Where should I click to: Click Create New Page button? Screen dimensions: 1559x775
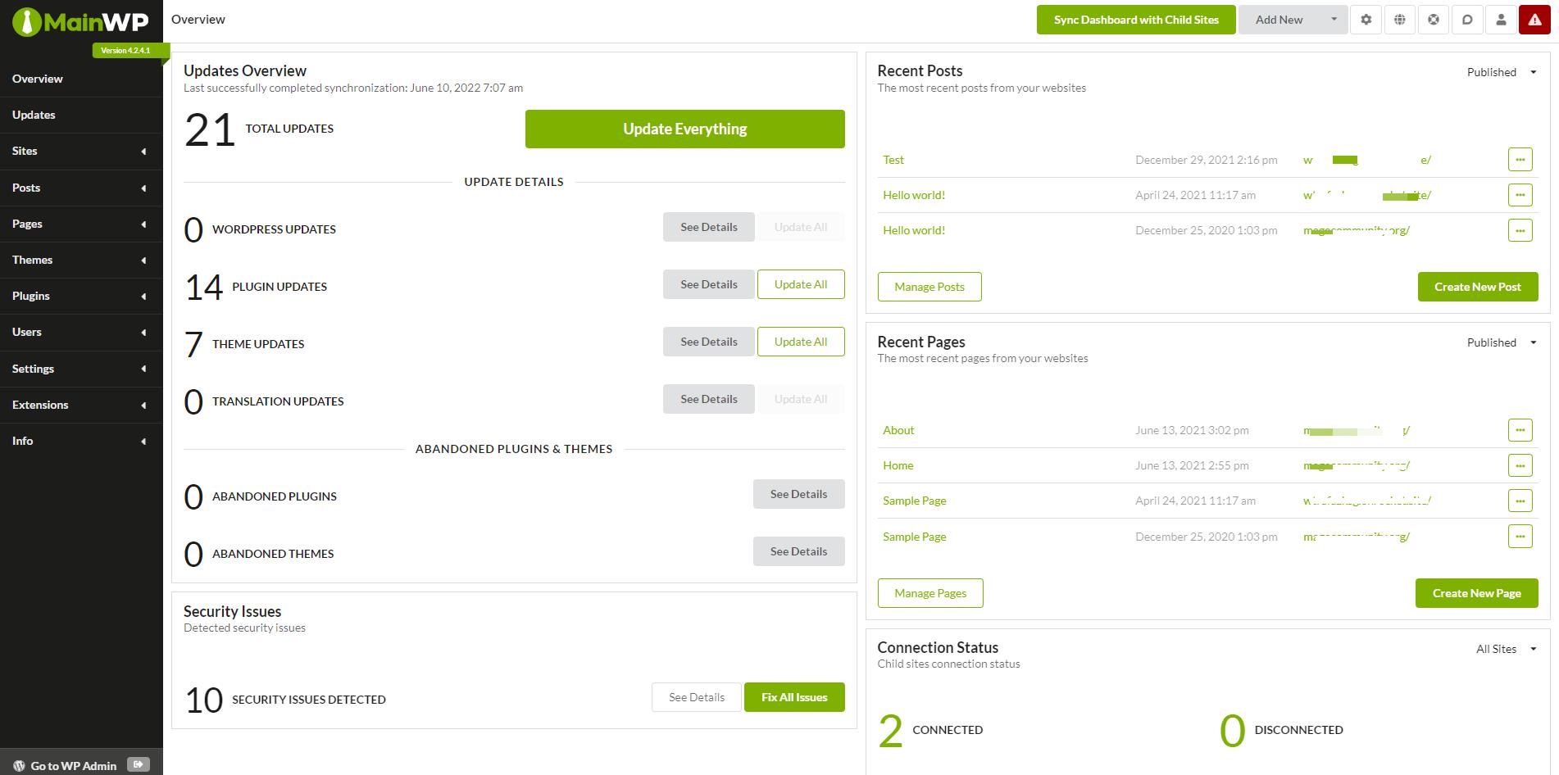(x=1476, y=593)
